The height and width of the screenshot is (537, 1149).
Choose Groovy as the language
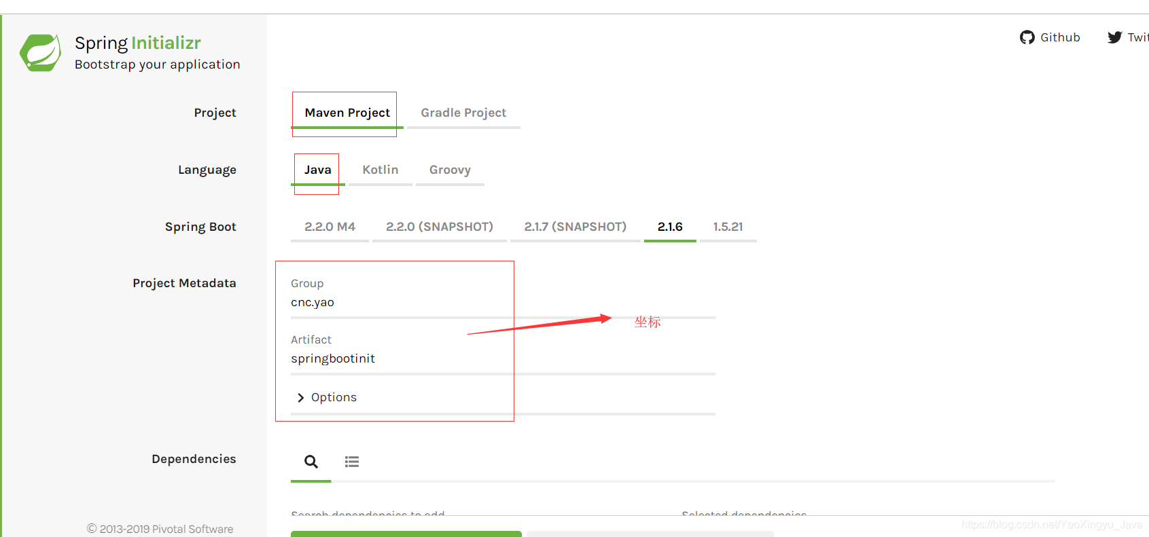pos(450,170)
